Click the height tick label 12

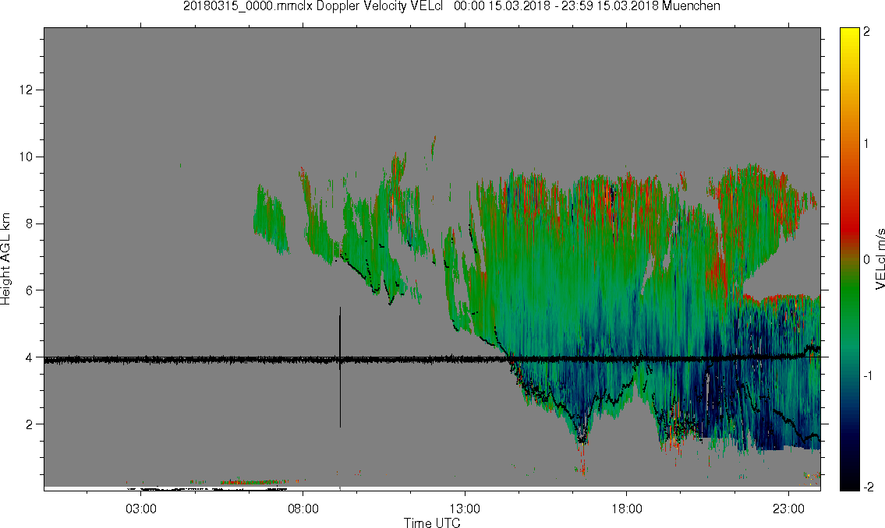coord(26,90)
